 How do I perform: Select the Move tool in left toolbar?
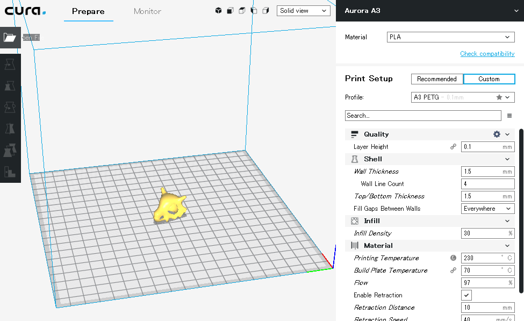tap(10, 64)
